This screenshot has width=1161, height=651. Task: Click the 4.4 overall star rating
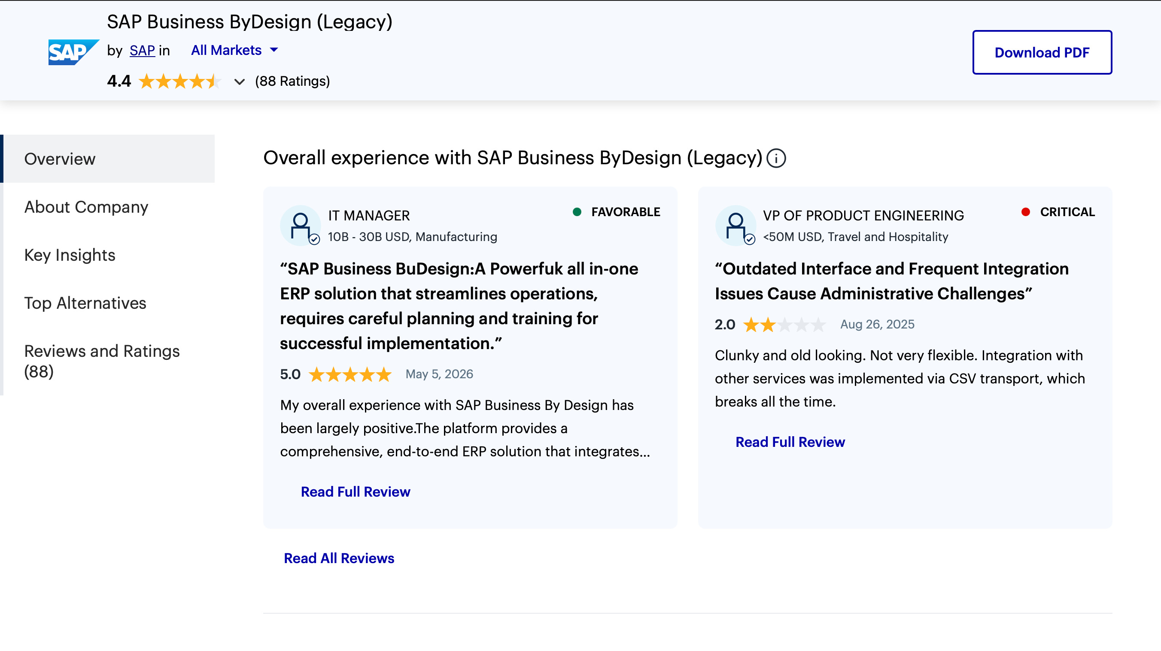(x=179, y=81)
